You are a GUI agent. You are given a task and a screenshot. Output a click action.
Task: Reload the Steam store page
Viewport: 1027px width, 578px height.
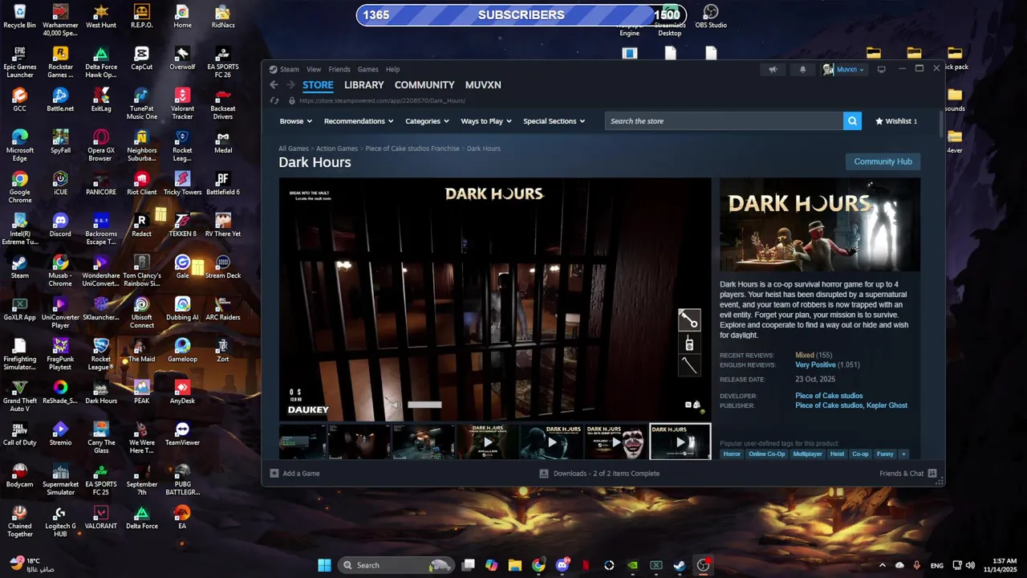pyautogui.click(x=274, y=100)
